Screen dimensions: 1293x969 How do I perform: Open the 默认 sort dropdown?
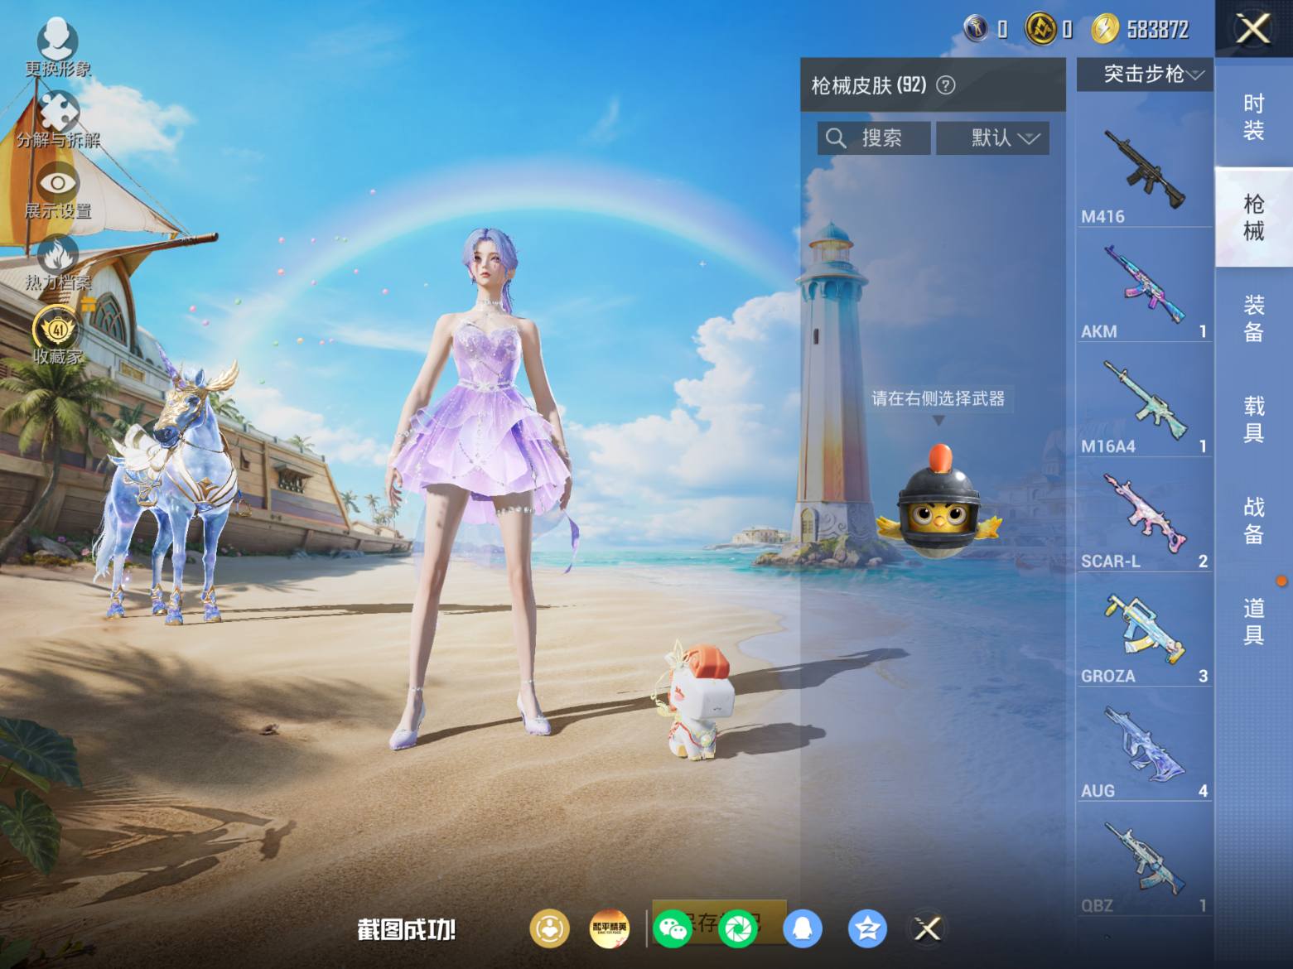(992, 137)
